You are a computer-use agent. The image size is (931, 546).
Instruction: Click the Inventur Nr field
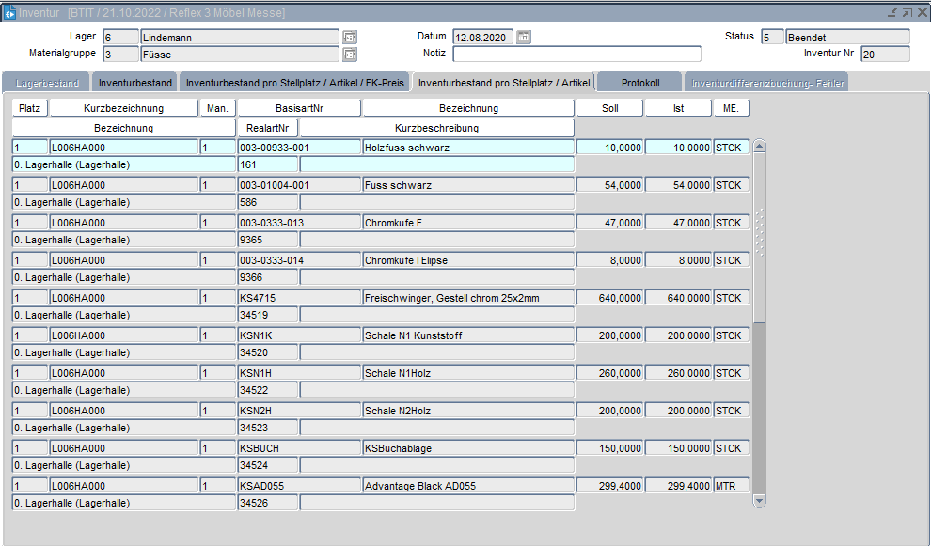click(884, 55)
